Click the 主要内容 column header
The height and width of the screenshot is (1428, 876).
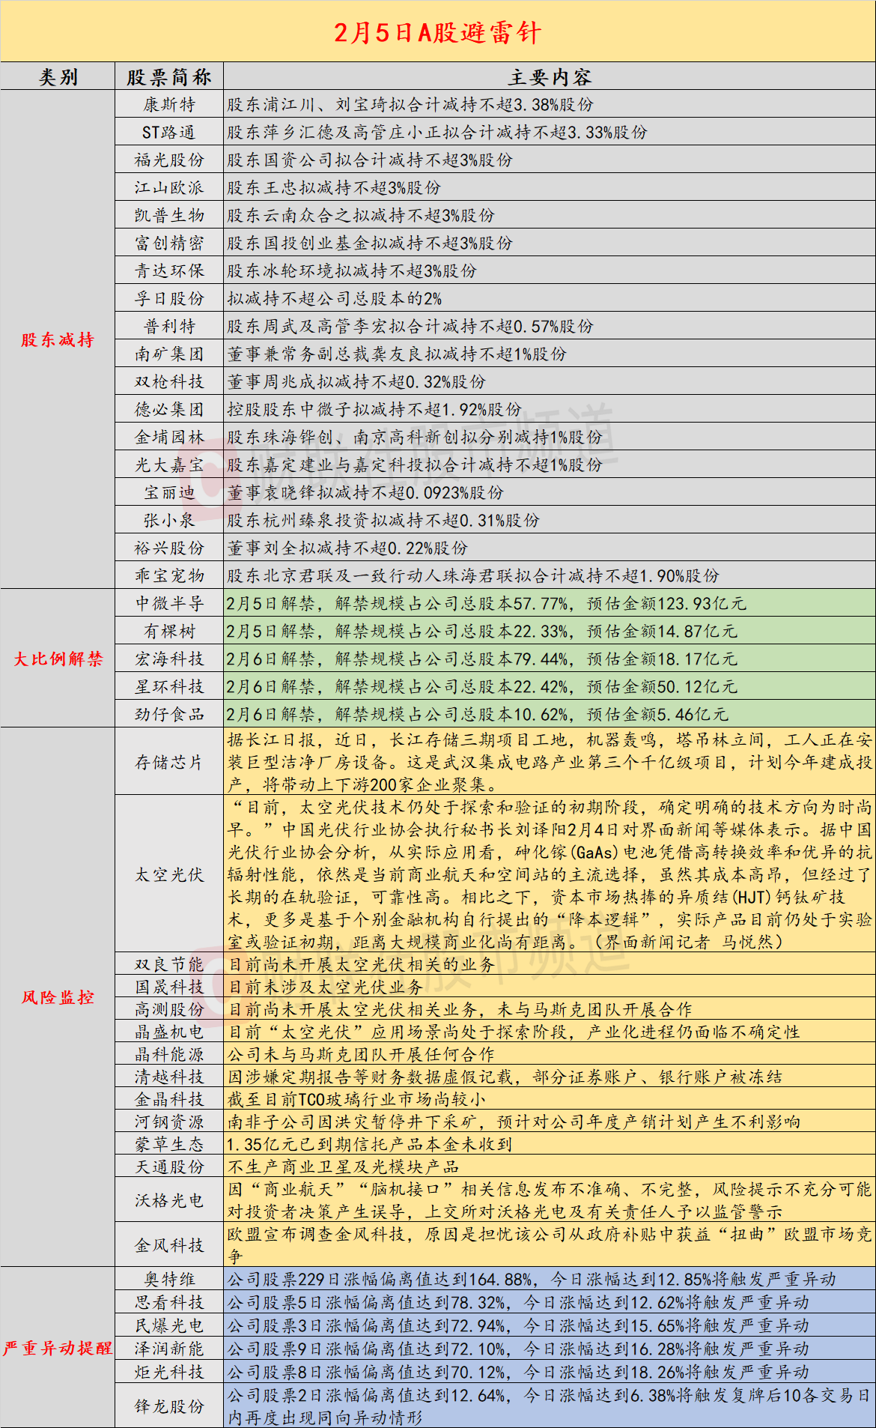point(549,77)
